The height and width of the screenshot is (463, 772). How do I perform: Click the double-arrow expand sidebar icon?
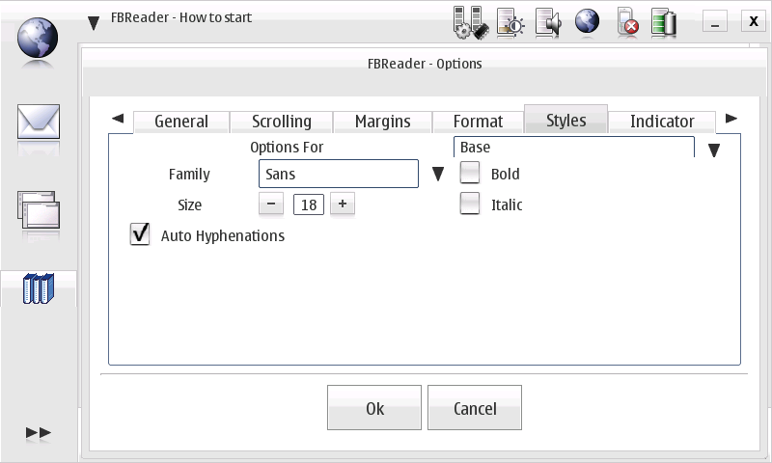pos(39,432)
